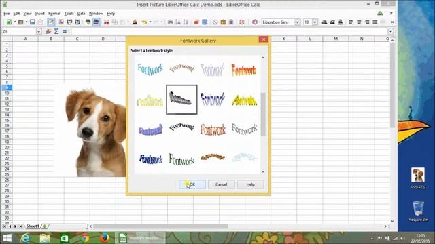Show hidden system tray icons arrow
This screenshot has width=435, height=244.
pos(372,238)
